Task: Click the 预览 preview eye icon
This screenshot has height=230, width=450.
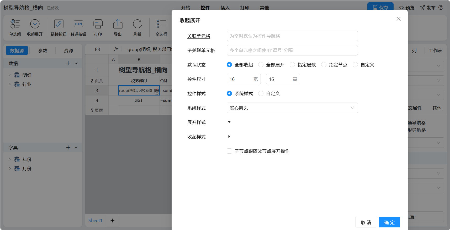Action: pyautogui.click(x=401, y=8)
